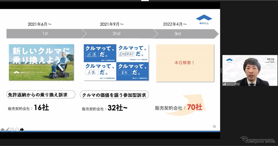Image resolution: width=278 pixels, height=146 pixels.
Task: Click the "1st" phase arrow
Action: click(x=46, y=33)
